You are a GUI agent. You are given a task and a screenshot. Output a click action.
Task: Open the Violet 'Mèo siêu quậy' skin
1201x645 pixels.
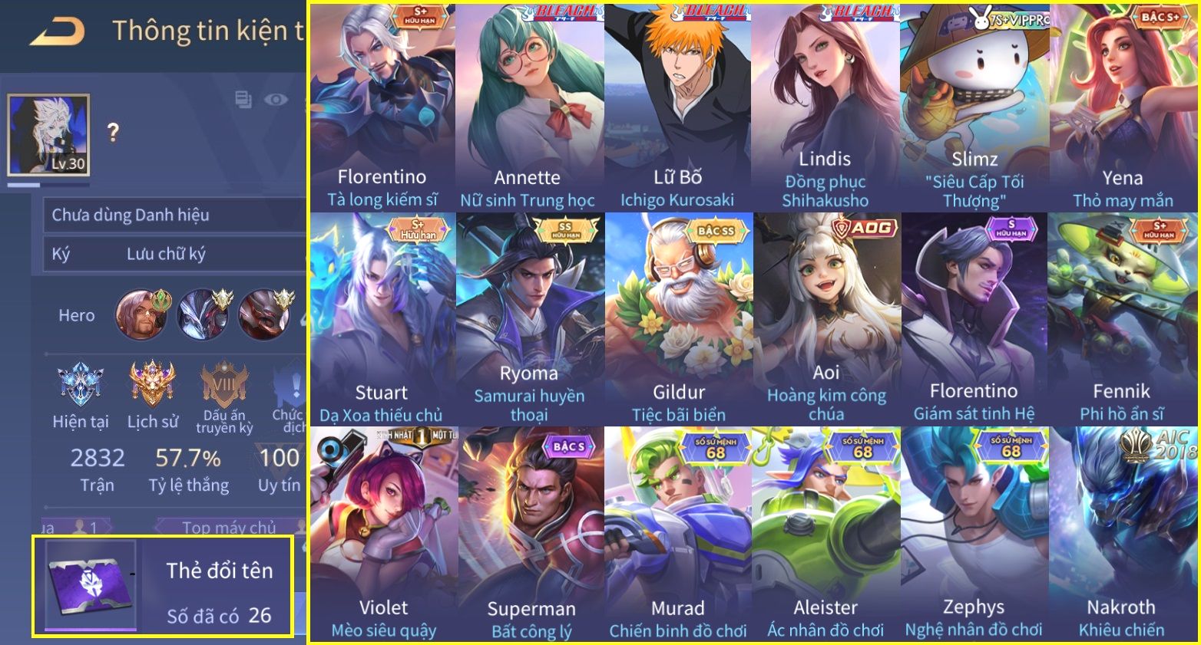tap(383, 534)
